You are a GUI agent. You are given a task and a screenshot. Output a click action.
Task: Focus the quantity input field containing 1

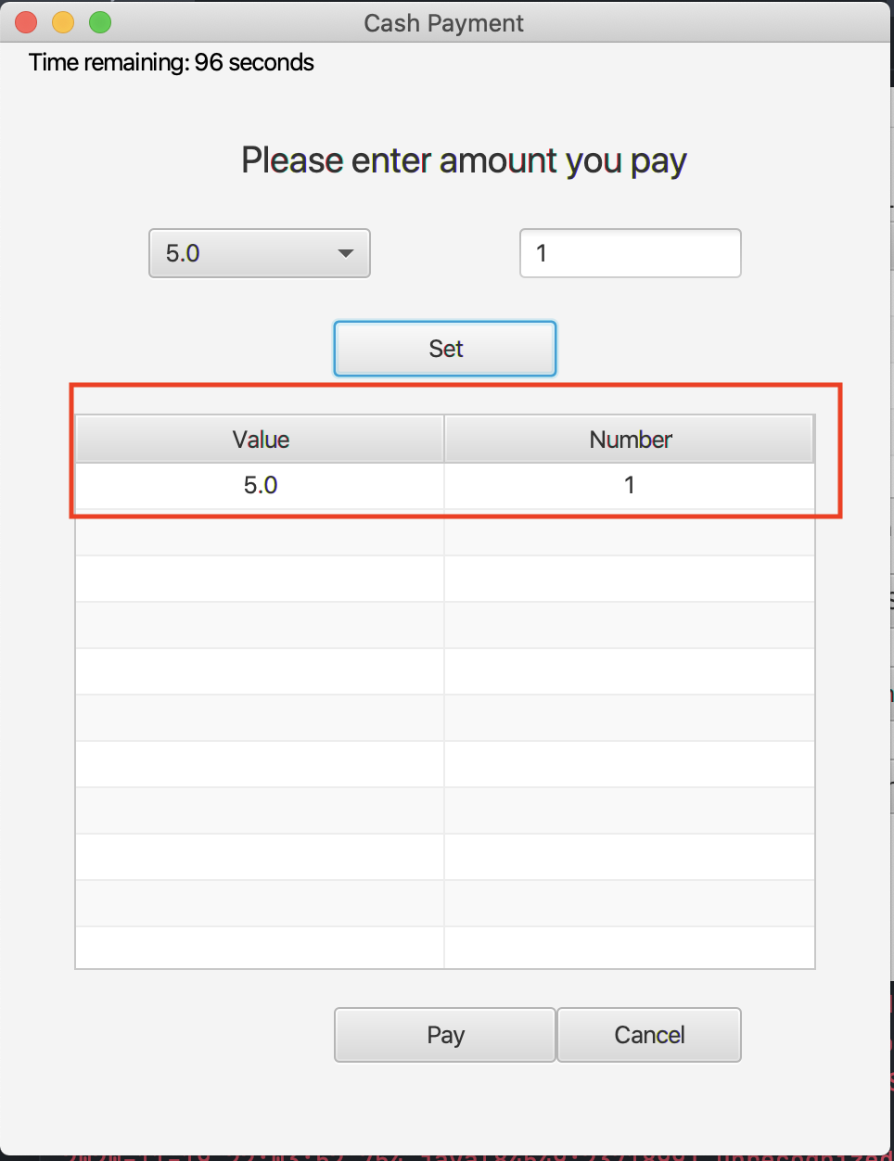coord(630,253)
